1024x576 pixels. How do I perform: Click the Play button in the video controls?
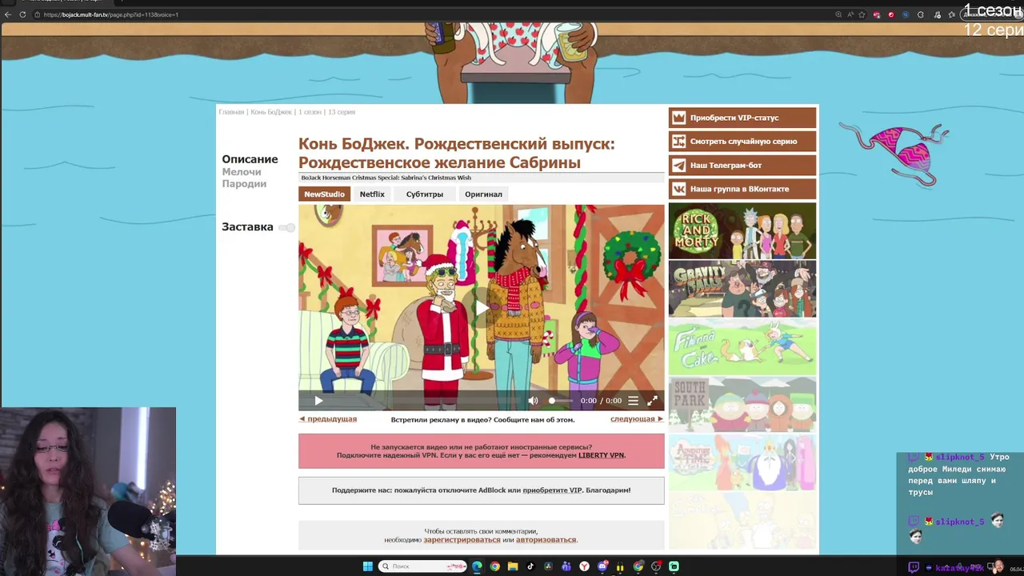tap(318, 401)
